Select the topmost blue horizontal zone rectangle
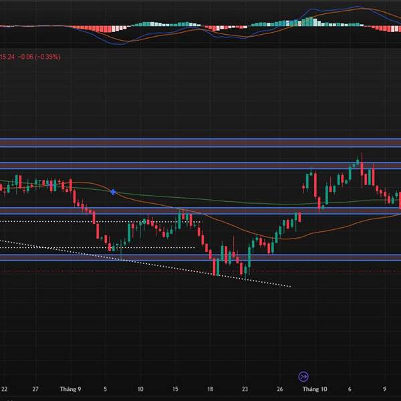This screenshot has width=401, height=401. pos(200,142)
